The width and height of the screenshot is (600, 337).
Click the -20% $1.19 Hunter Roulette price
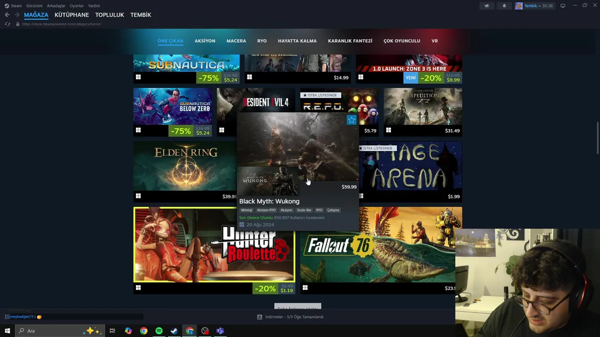(x=274, y=289)
